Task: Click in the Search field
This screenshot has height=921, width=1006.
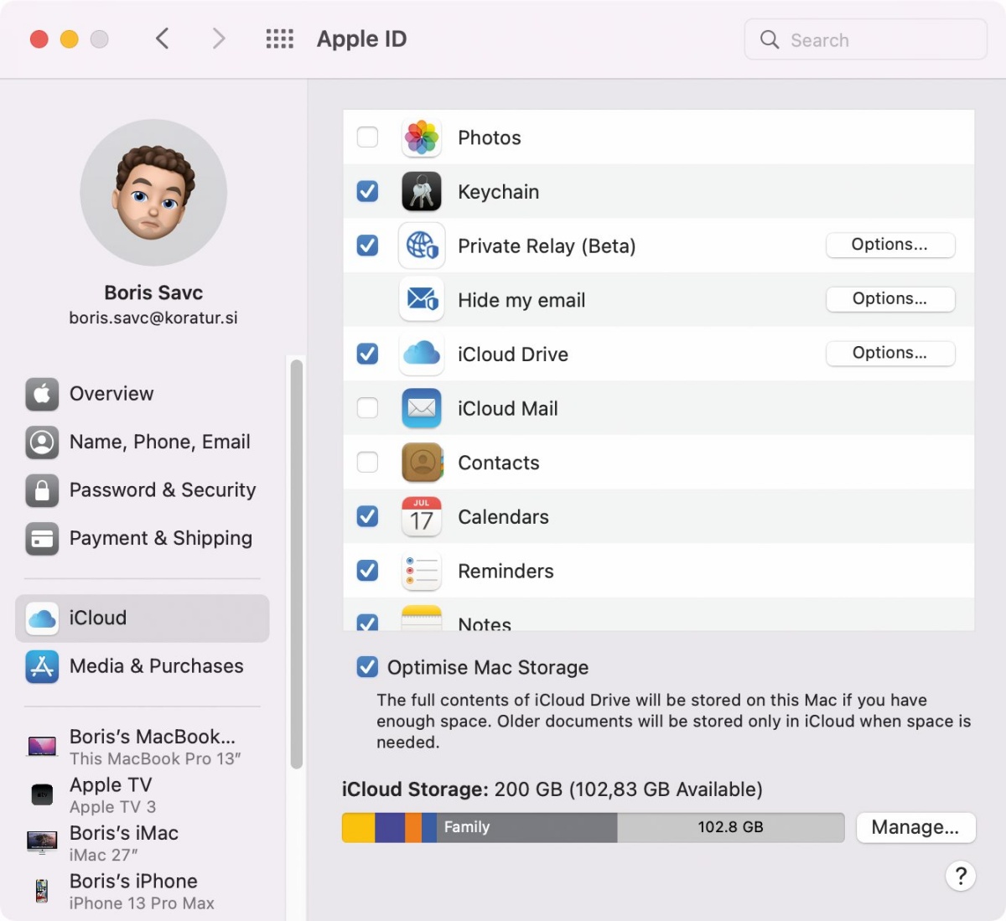Action: point(865,39)
